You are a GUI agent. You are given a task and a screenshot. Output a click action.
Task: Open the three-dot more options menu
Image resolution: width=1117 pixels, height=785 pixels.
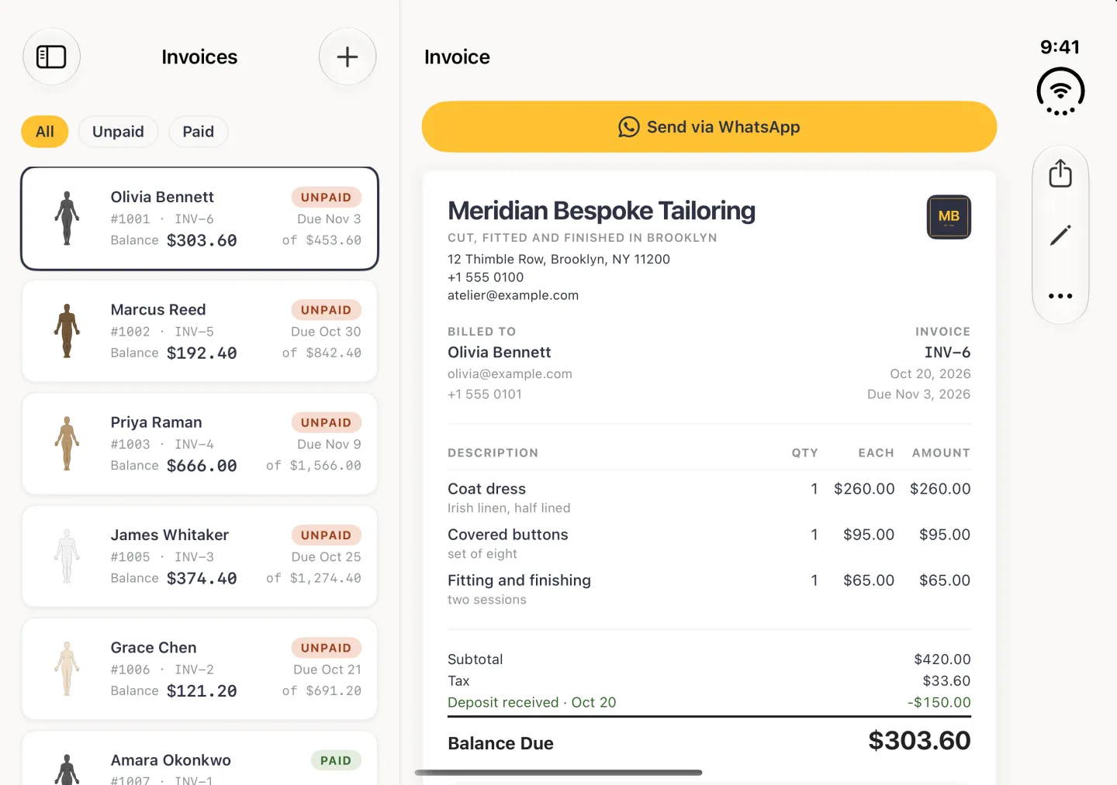point(1060,296)
